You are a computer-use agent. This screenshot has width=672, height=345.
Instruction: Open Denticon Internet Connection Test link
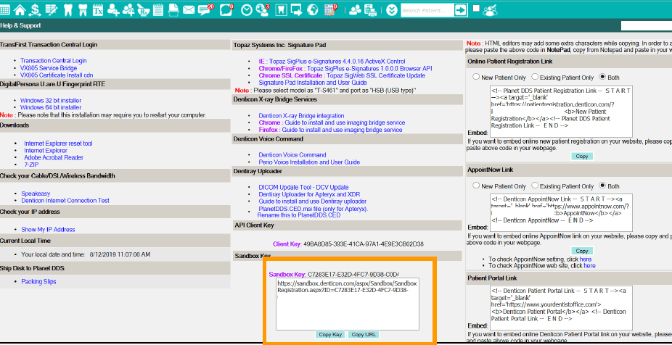click(x=65, y=200)
